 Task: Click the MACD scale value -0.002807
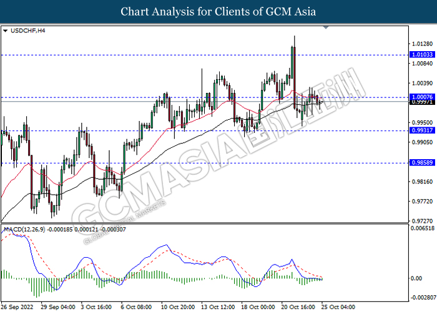[x=423, y=297]
